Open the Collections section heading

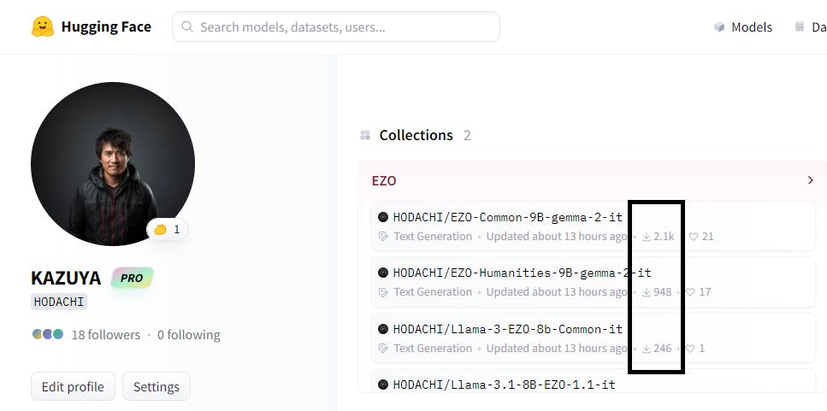[x=416, y=135]
